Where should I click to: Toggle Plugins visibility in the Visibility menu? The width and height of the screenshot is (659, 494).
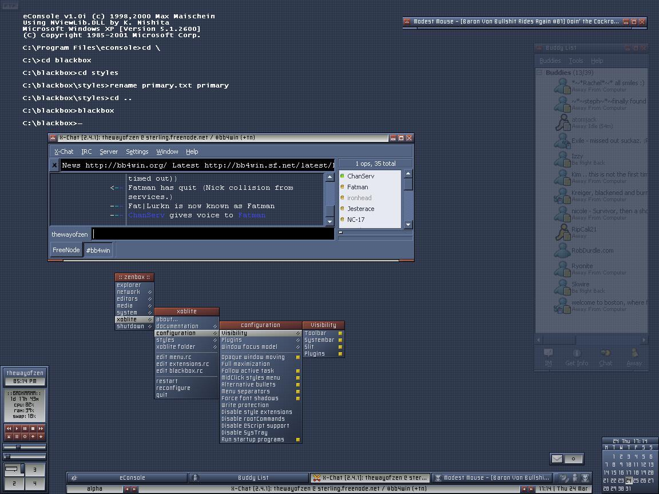click(323, 354)
